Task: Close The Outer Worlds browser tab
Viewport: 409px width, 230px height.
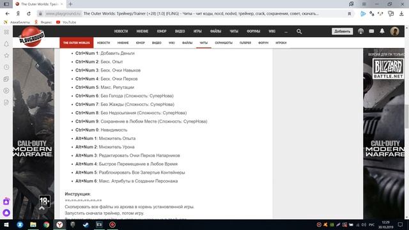Action: click(62, 4)
